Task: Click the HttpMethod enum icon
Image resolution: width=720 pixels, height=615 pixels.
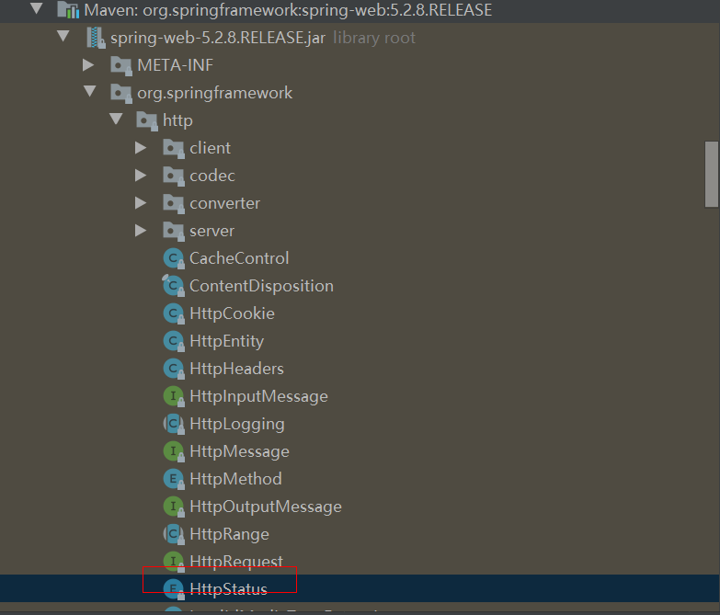Action: pos(174,479)
